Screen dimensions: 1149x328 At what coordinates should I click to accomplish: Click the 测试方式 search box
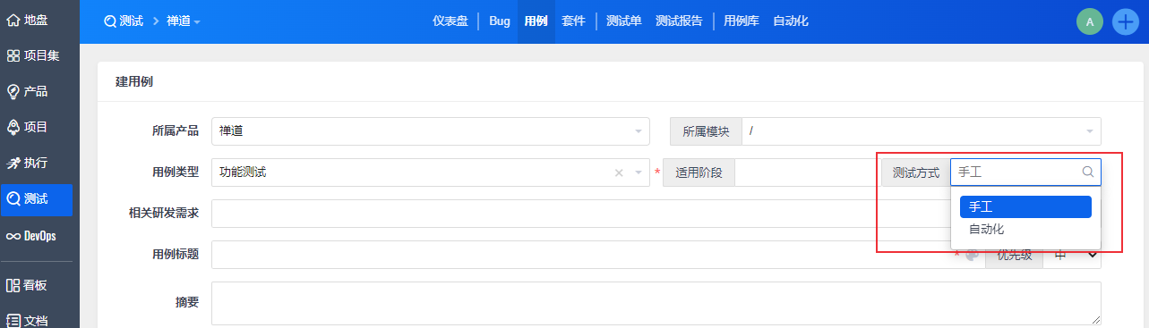pyautogui.click(x=1025, y=172)
